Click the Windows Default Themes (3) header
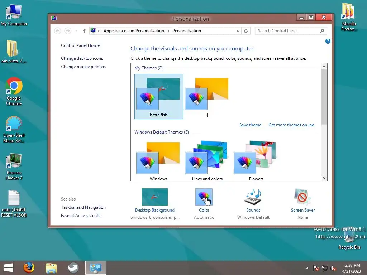This screenshot has width=367, height=275. pyautogui.click(x=162, y=132)
